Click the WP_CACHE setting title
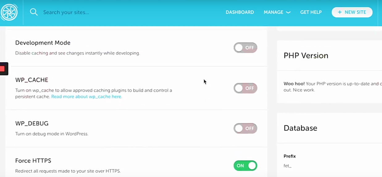Viewport: 382px width, 177px height. (31, 80)
